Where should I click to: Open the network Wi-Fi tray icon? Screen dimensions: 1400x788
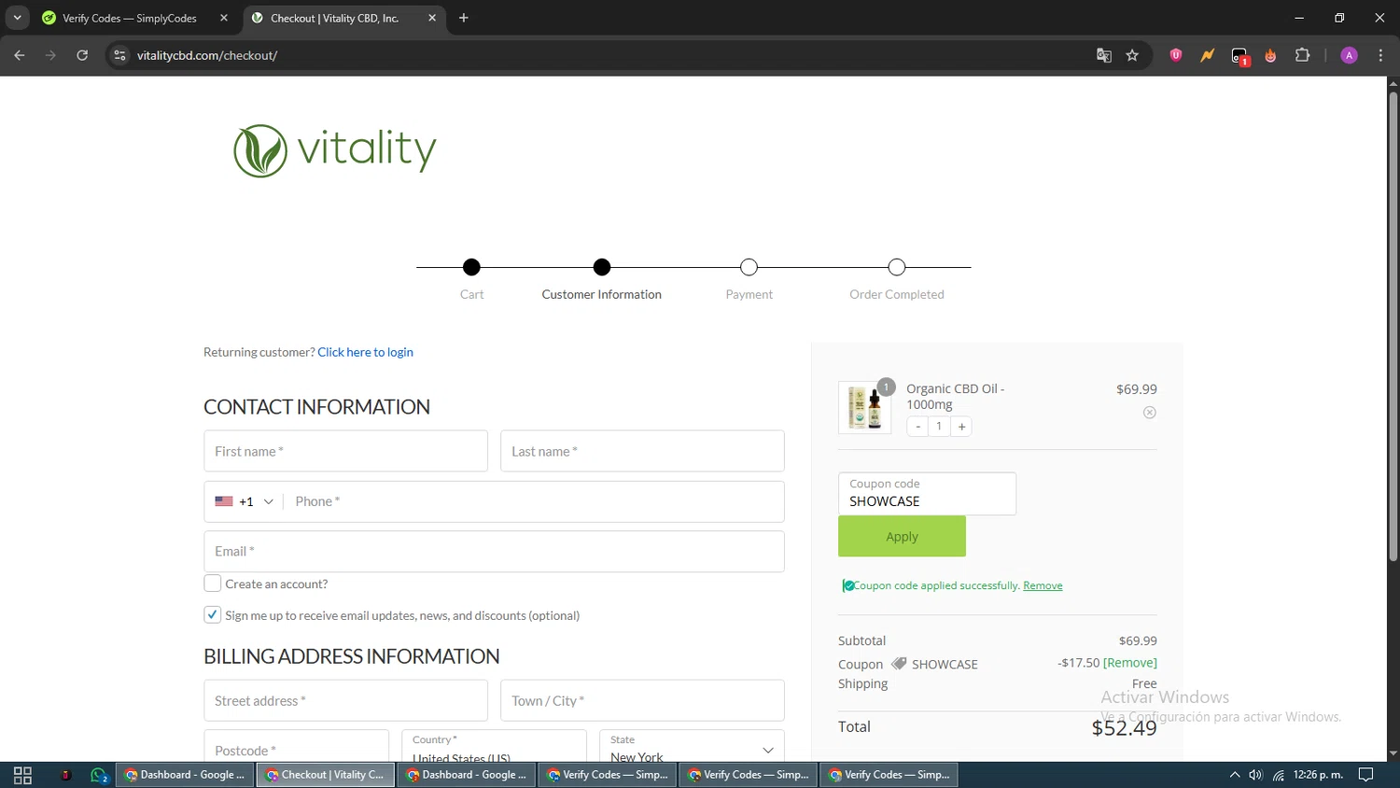coord(1278,775)
